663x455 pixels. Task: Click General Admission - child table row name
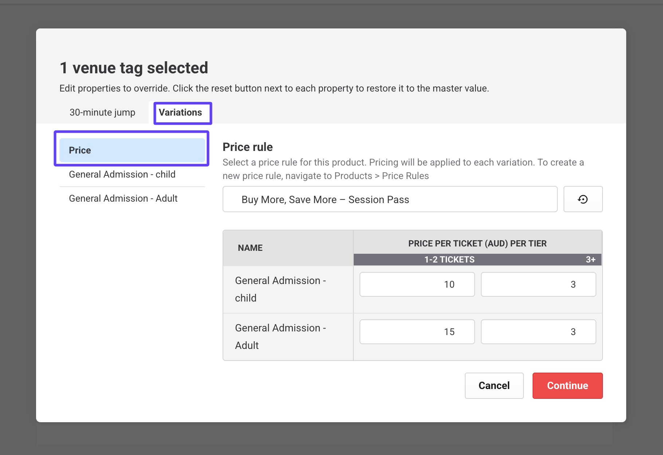[280, 289]
